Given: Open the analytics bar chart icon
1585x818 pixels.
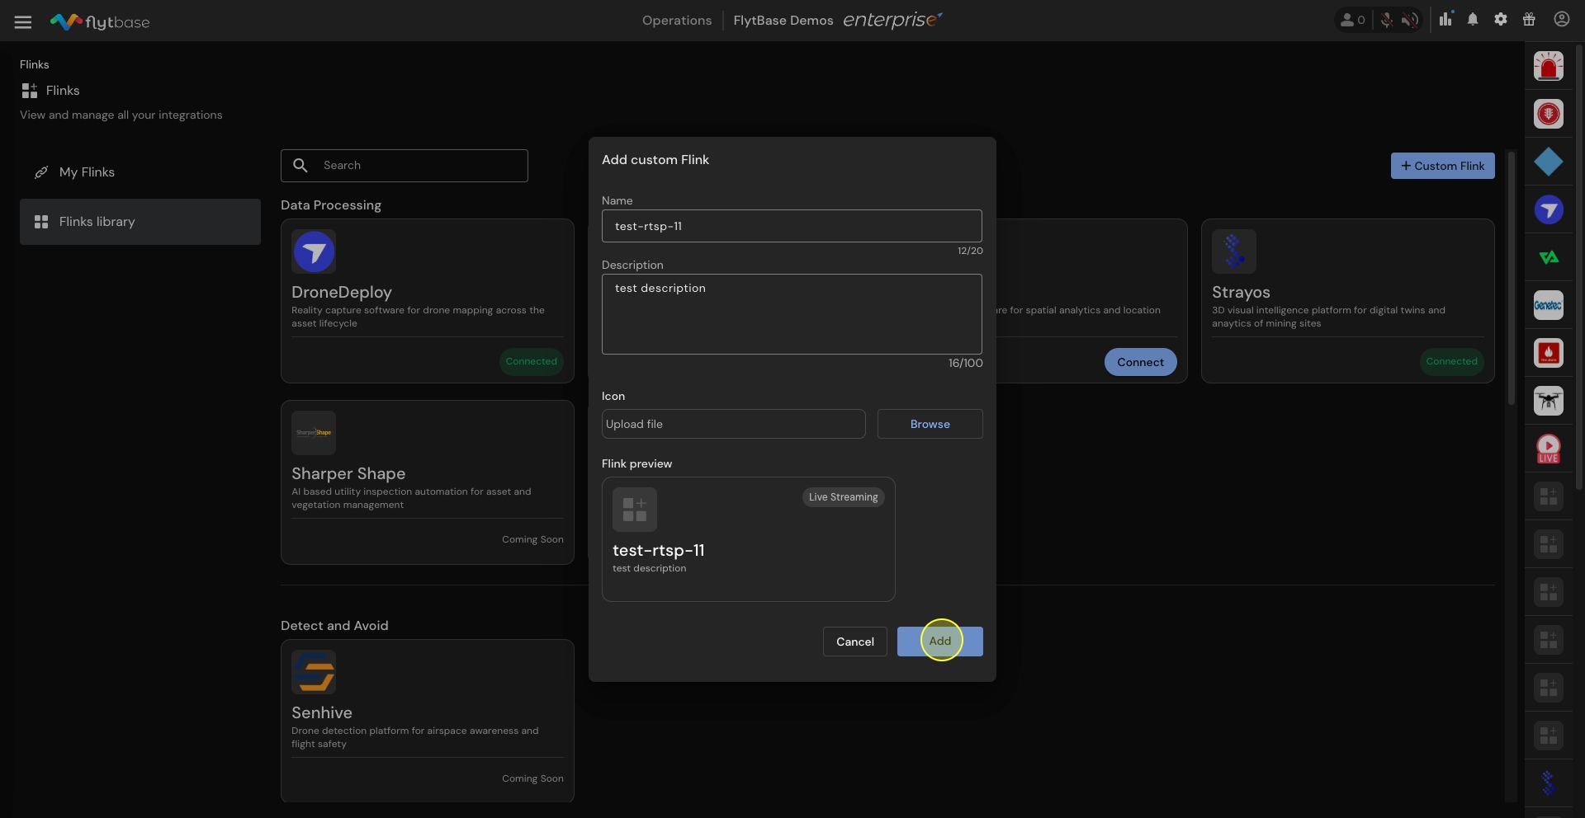Looking at the screenshot, I should [1445, 20].
